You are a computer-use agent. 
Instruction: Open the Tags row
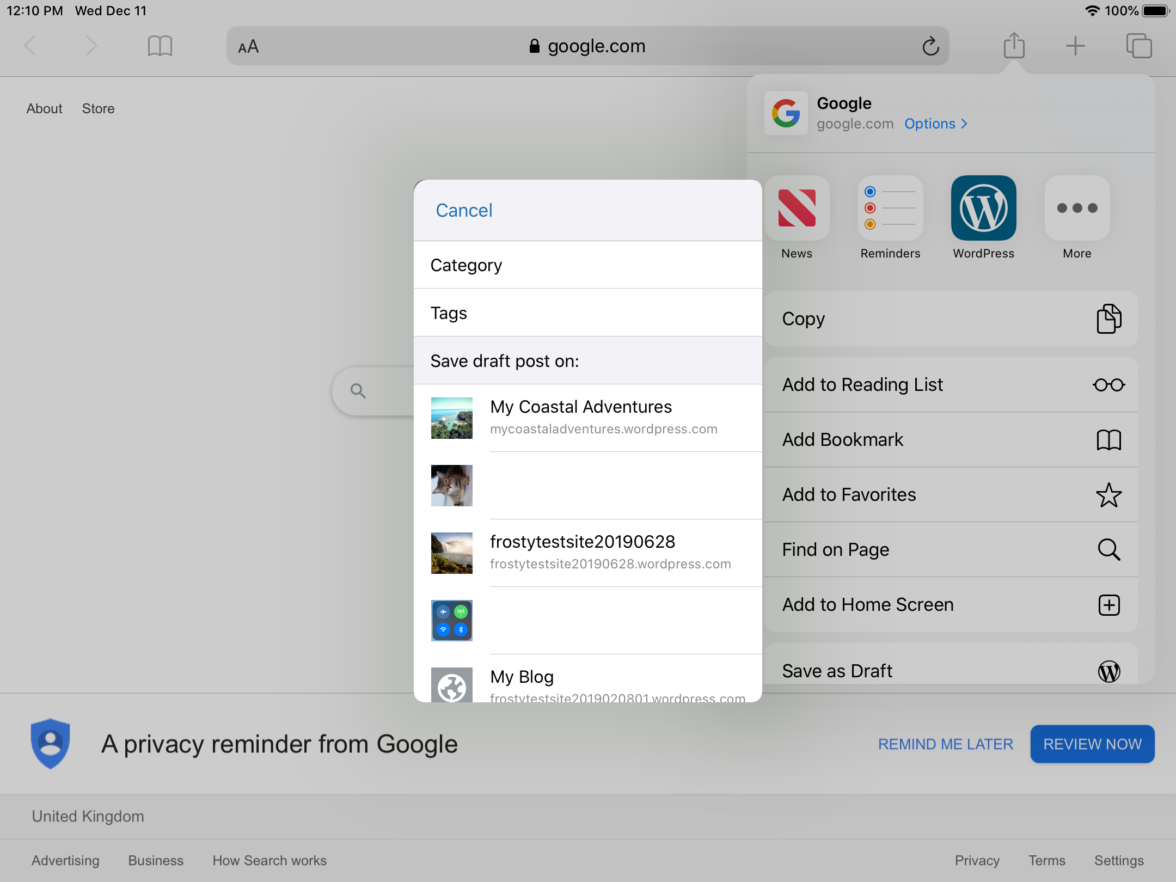588,313
